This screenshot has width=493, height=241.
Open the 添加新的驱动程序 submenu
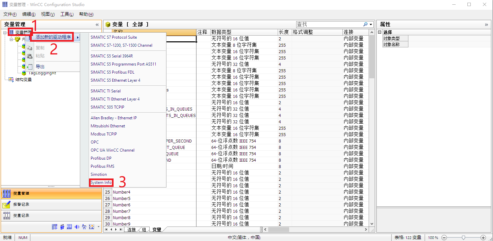click(x=53, y=37)
